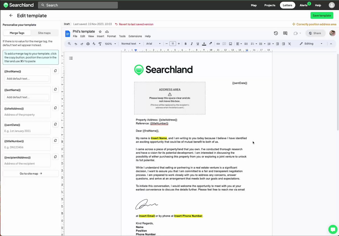Select the Paint format tool
The image size is (339, 236).
tap(100, 44)
